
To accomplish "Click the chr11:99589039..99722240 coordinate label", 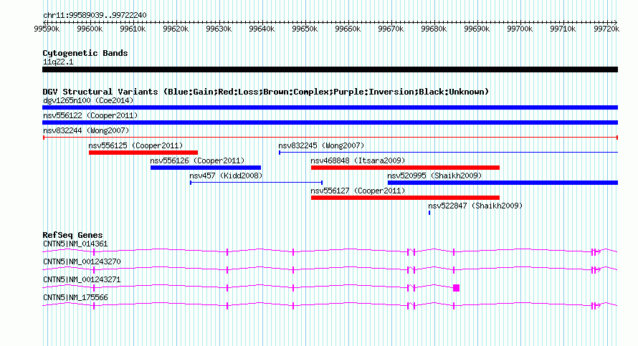I will point(95,15).
